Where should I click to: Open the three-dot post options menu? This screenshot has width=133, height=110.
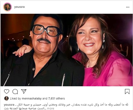[x=128, y=7]
